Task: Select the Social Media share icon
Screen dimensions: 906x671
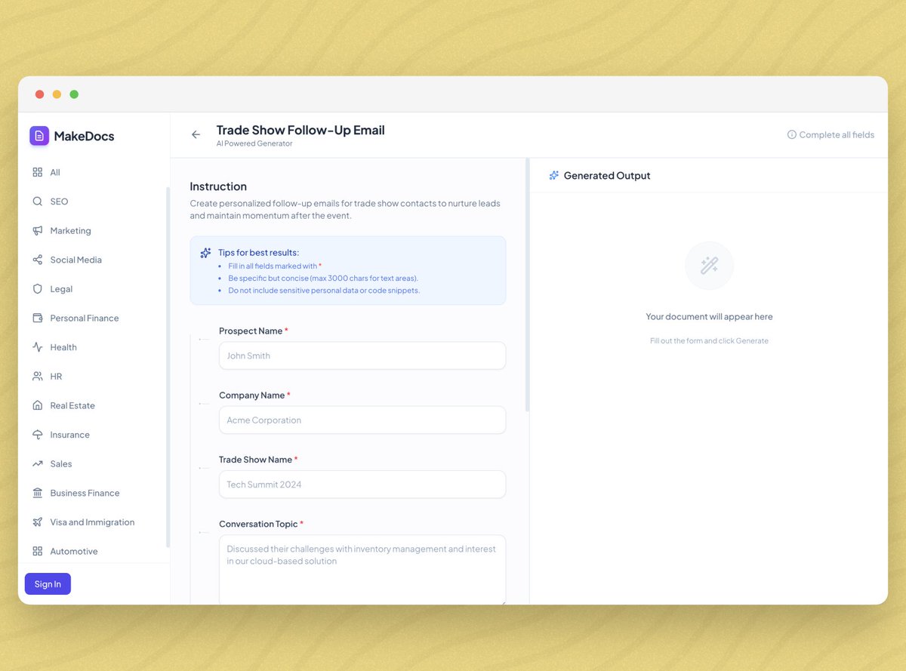Action: point(38,260)
